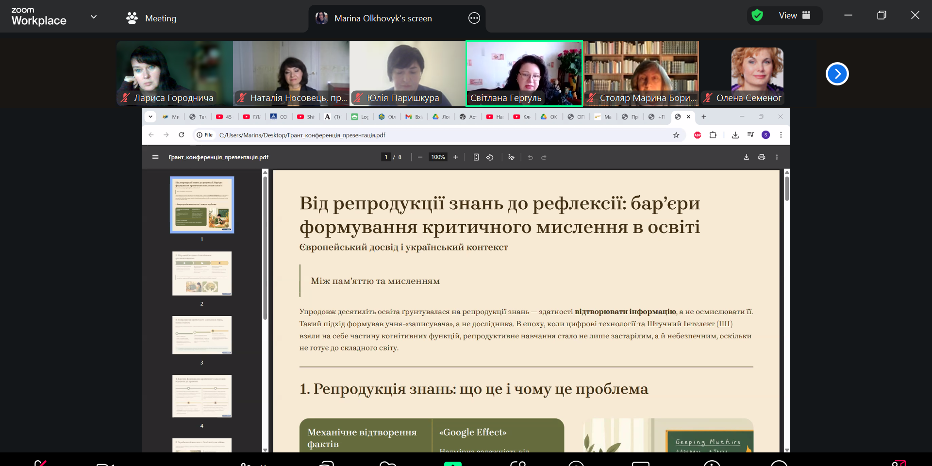Rotate the PDF counterclockwise
The width and height of the screenshot is (932, 466).
(490, 157)
